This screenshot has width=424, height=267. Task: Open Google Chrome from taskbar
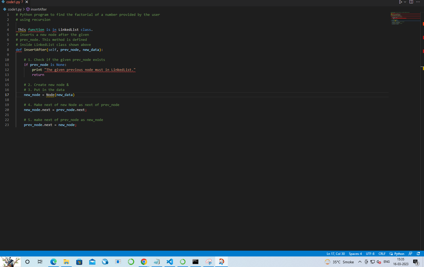(144, 262)
